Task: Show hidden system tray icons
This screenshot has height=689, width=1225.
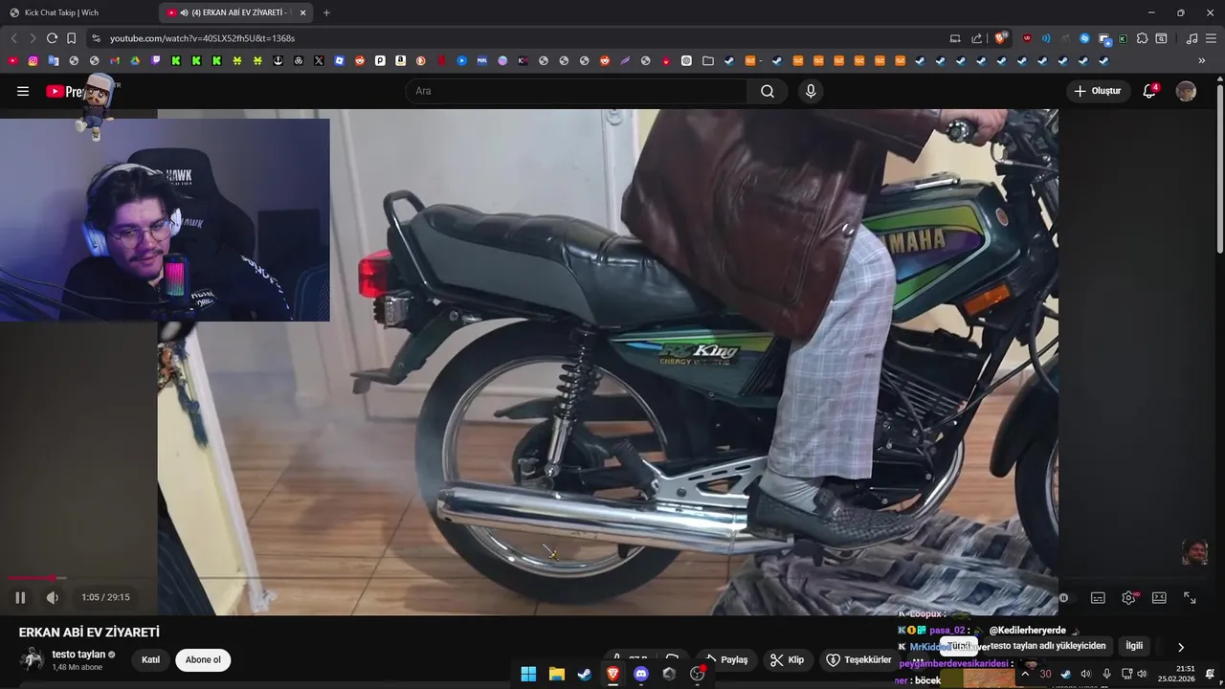Action: point(1025,674)
